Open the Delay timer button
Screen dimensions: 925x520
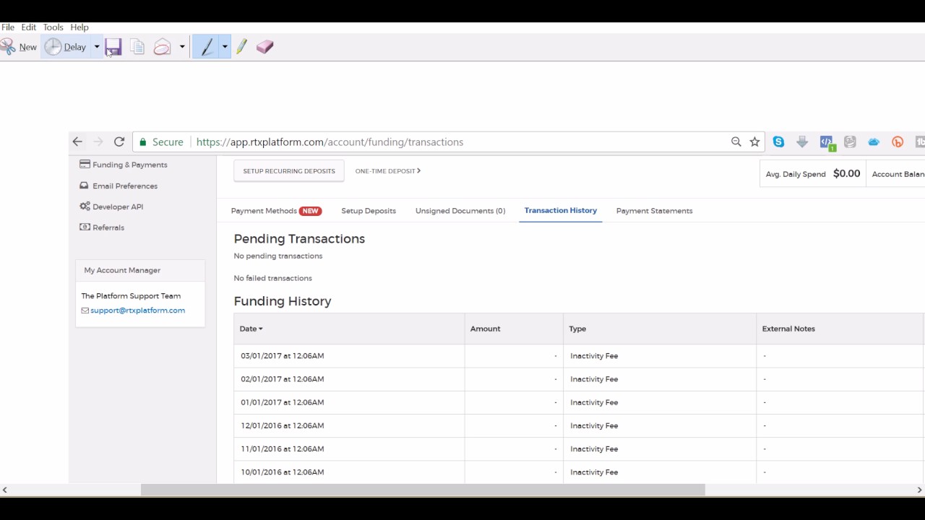pos(66,47)
